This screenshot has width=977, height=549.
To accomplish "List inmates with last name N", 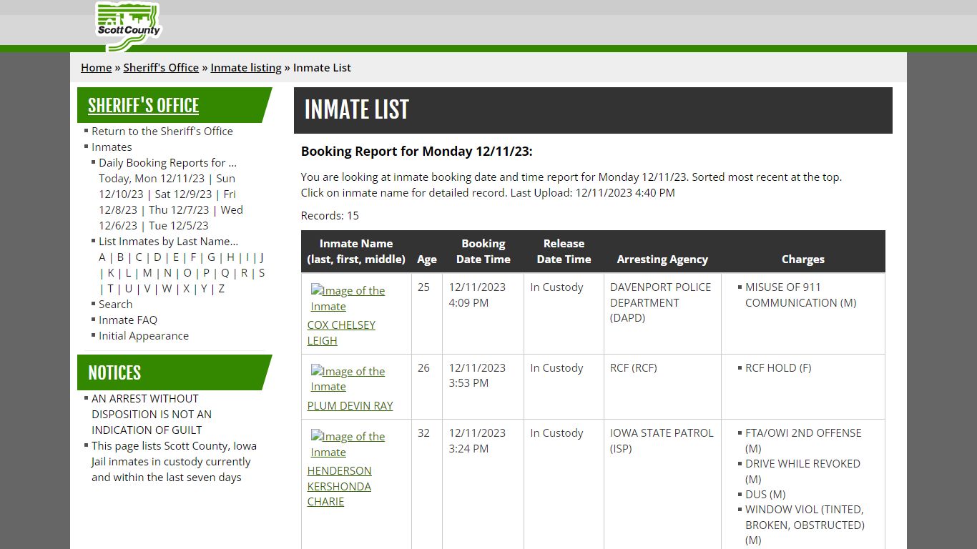I will (167, 272).
